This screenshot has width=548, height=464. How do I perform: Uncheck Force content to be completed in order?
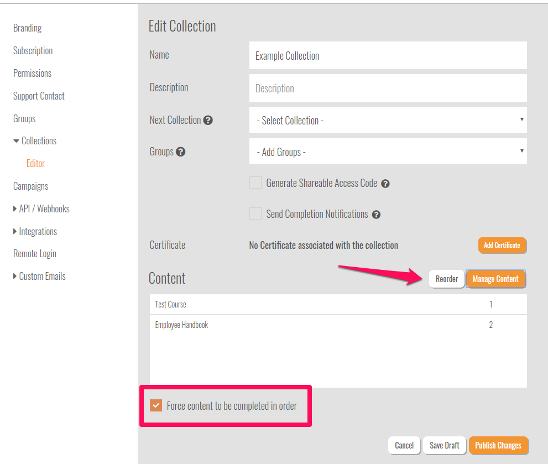[155, 406]
